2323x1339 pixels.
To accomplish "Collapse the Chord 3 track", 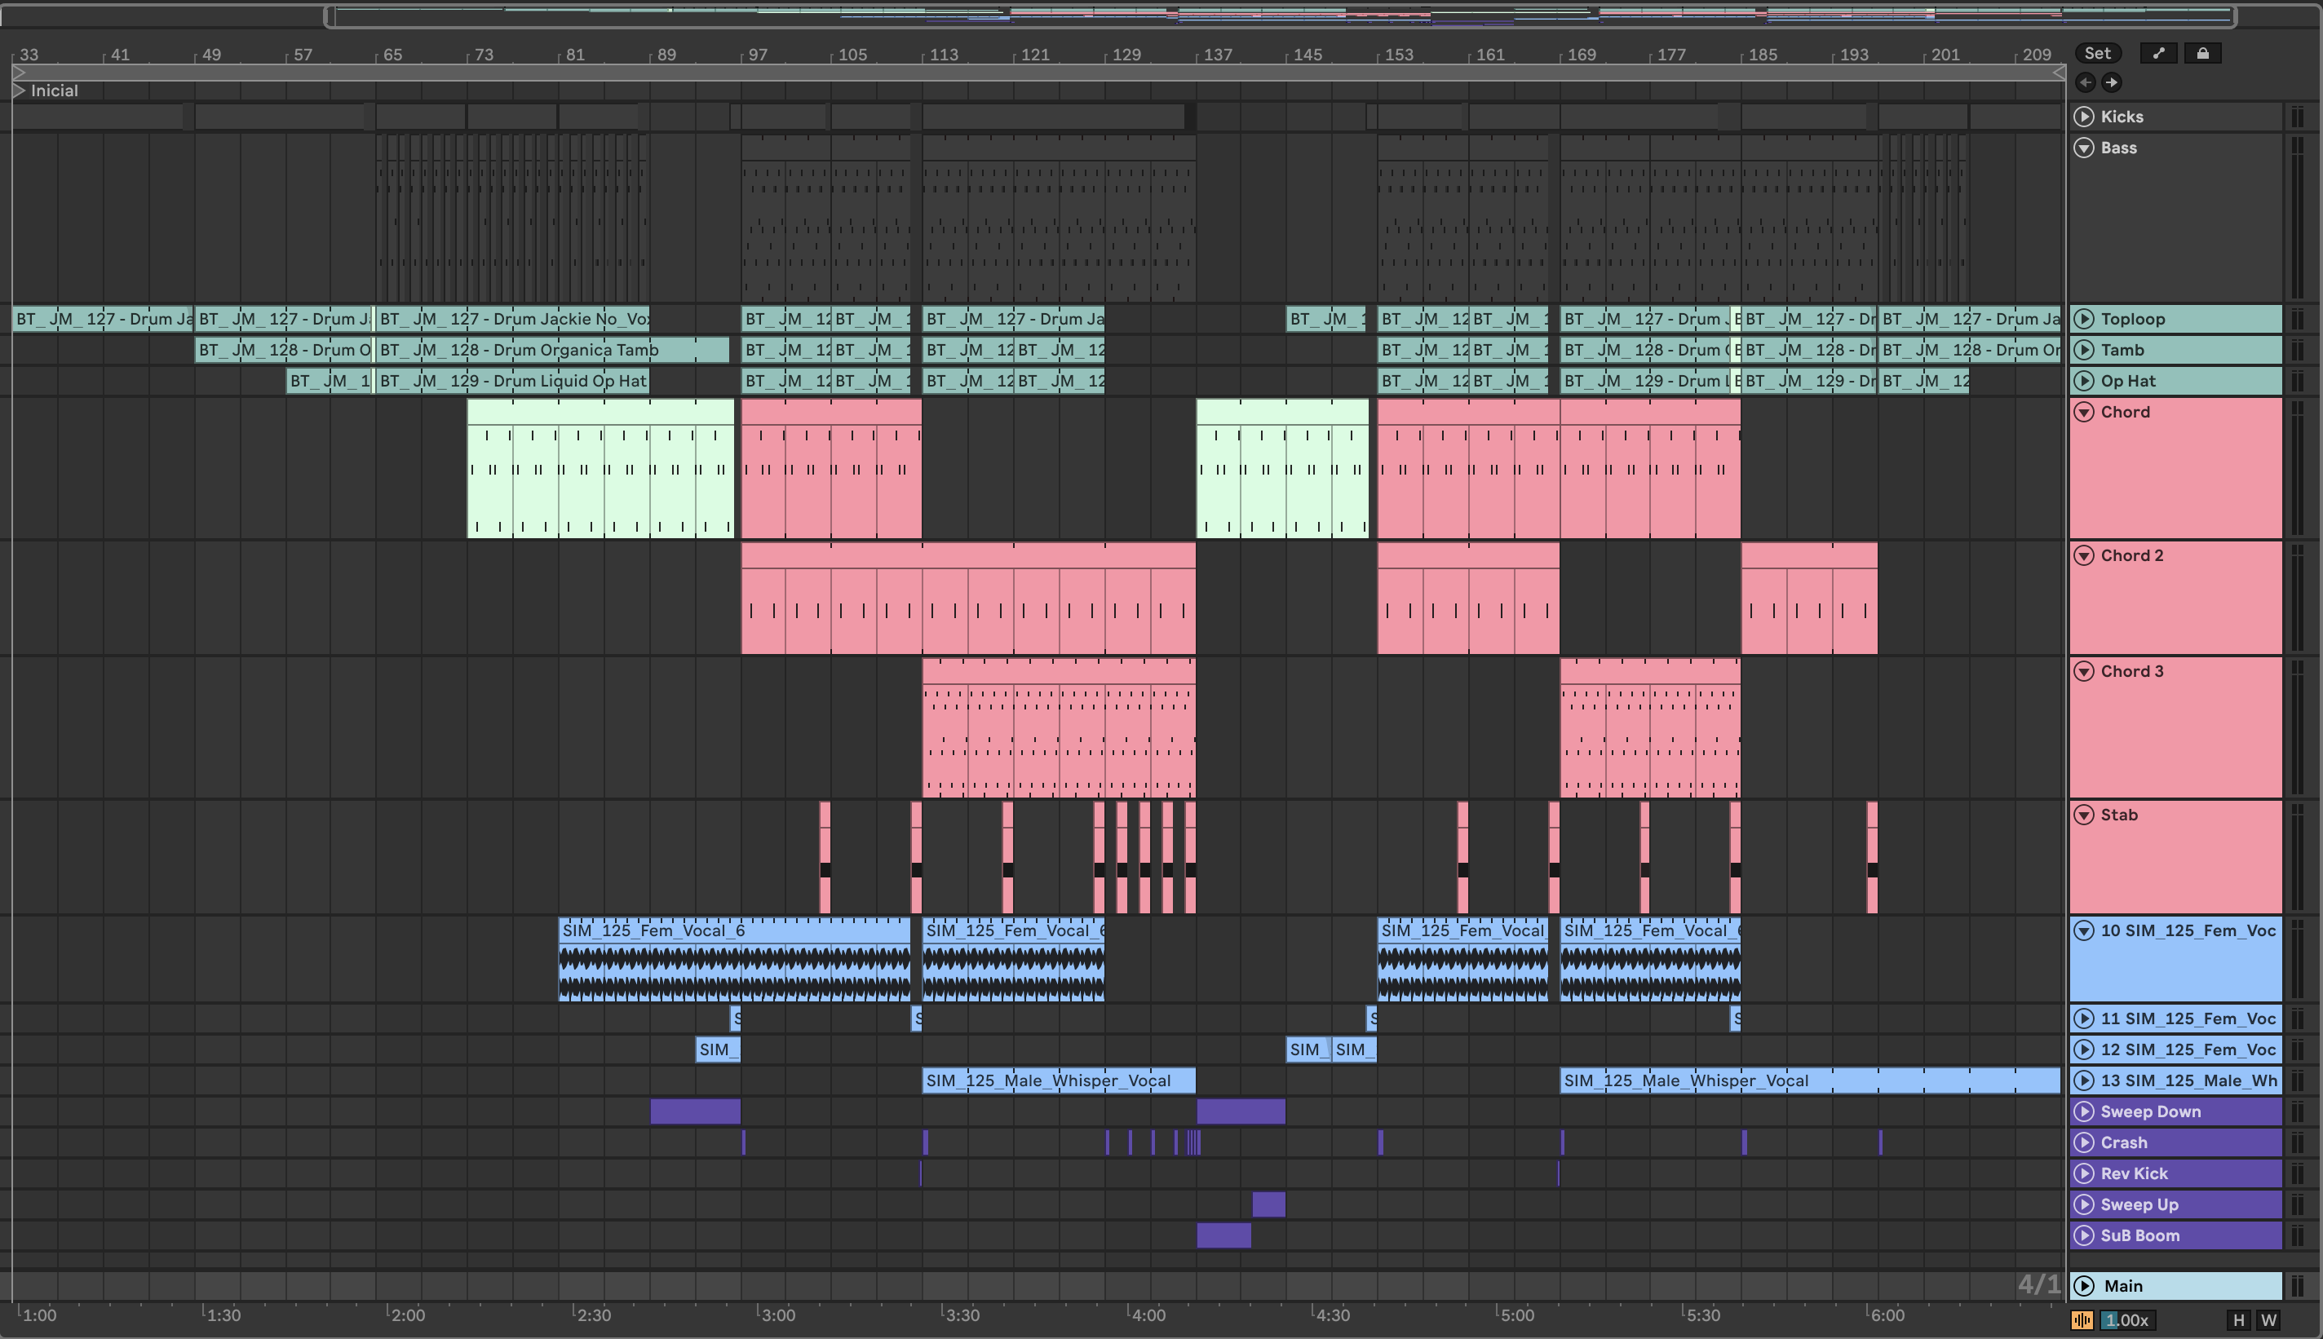I will 2084,671.
